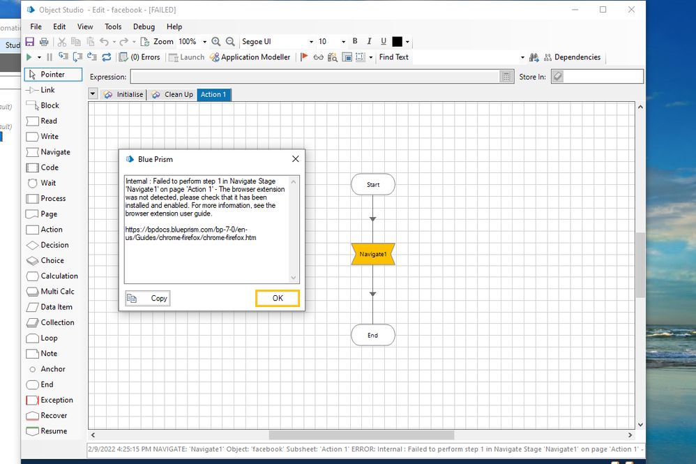The width and height of the screenshot is (696, 464).
Task: Toggle Bold text formatting
Action: click(355, 42)
